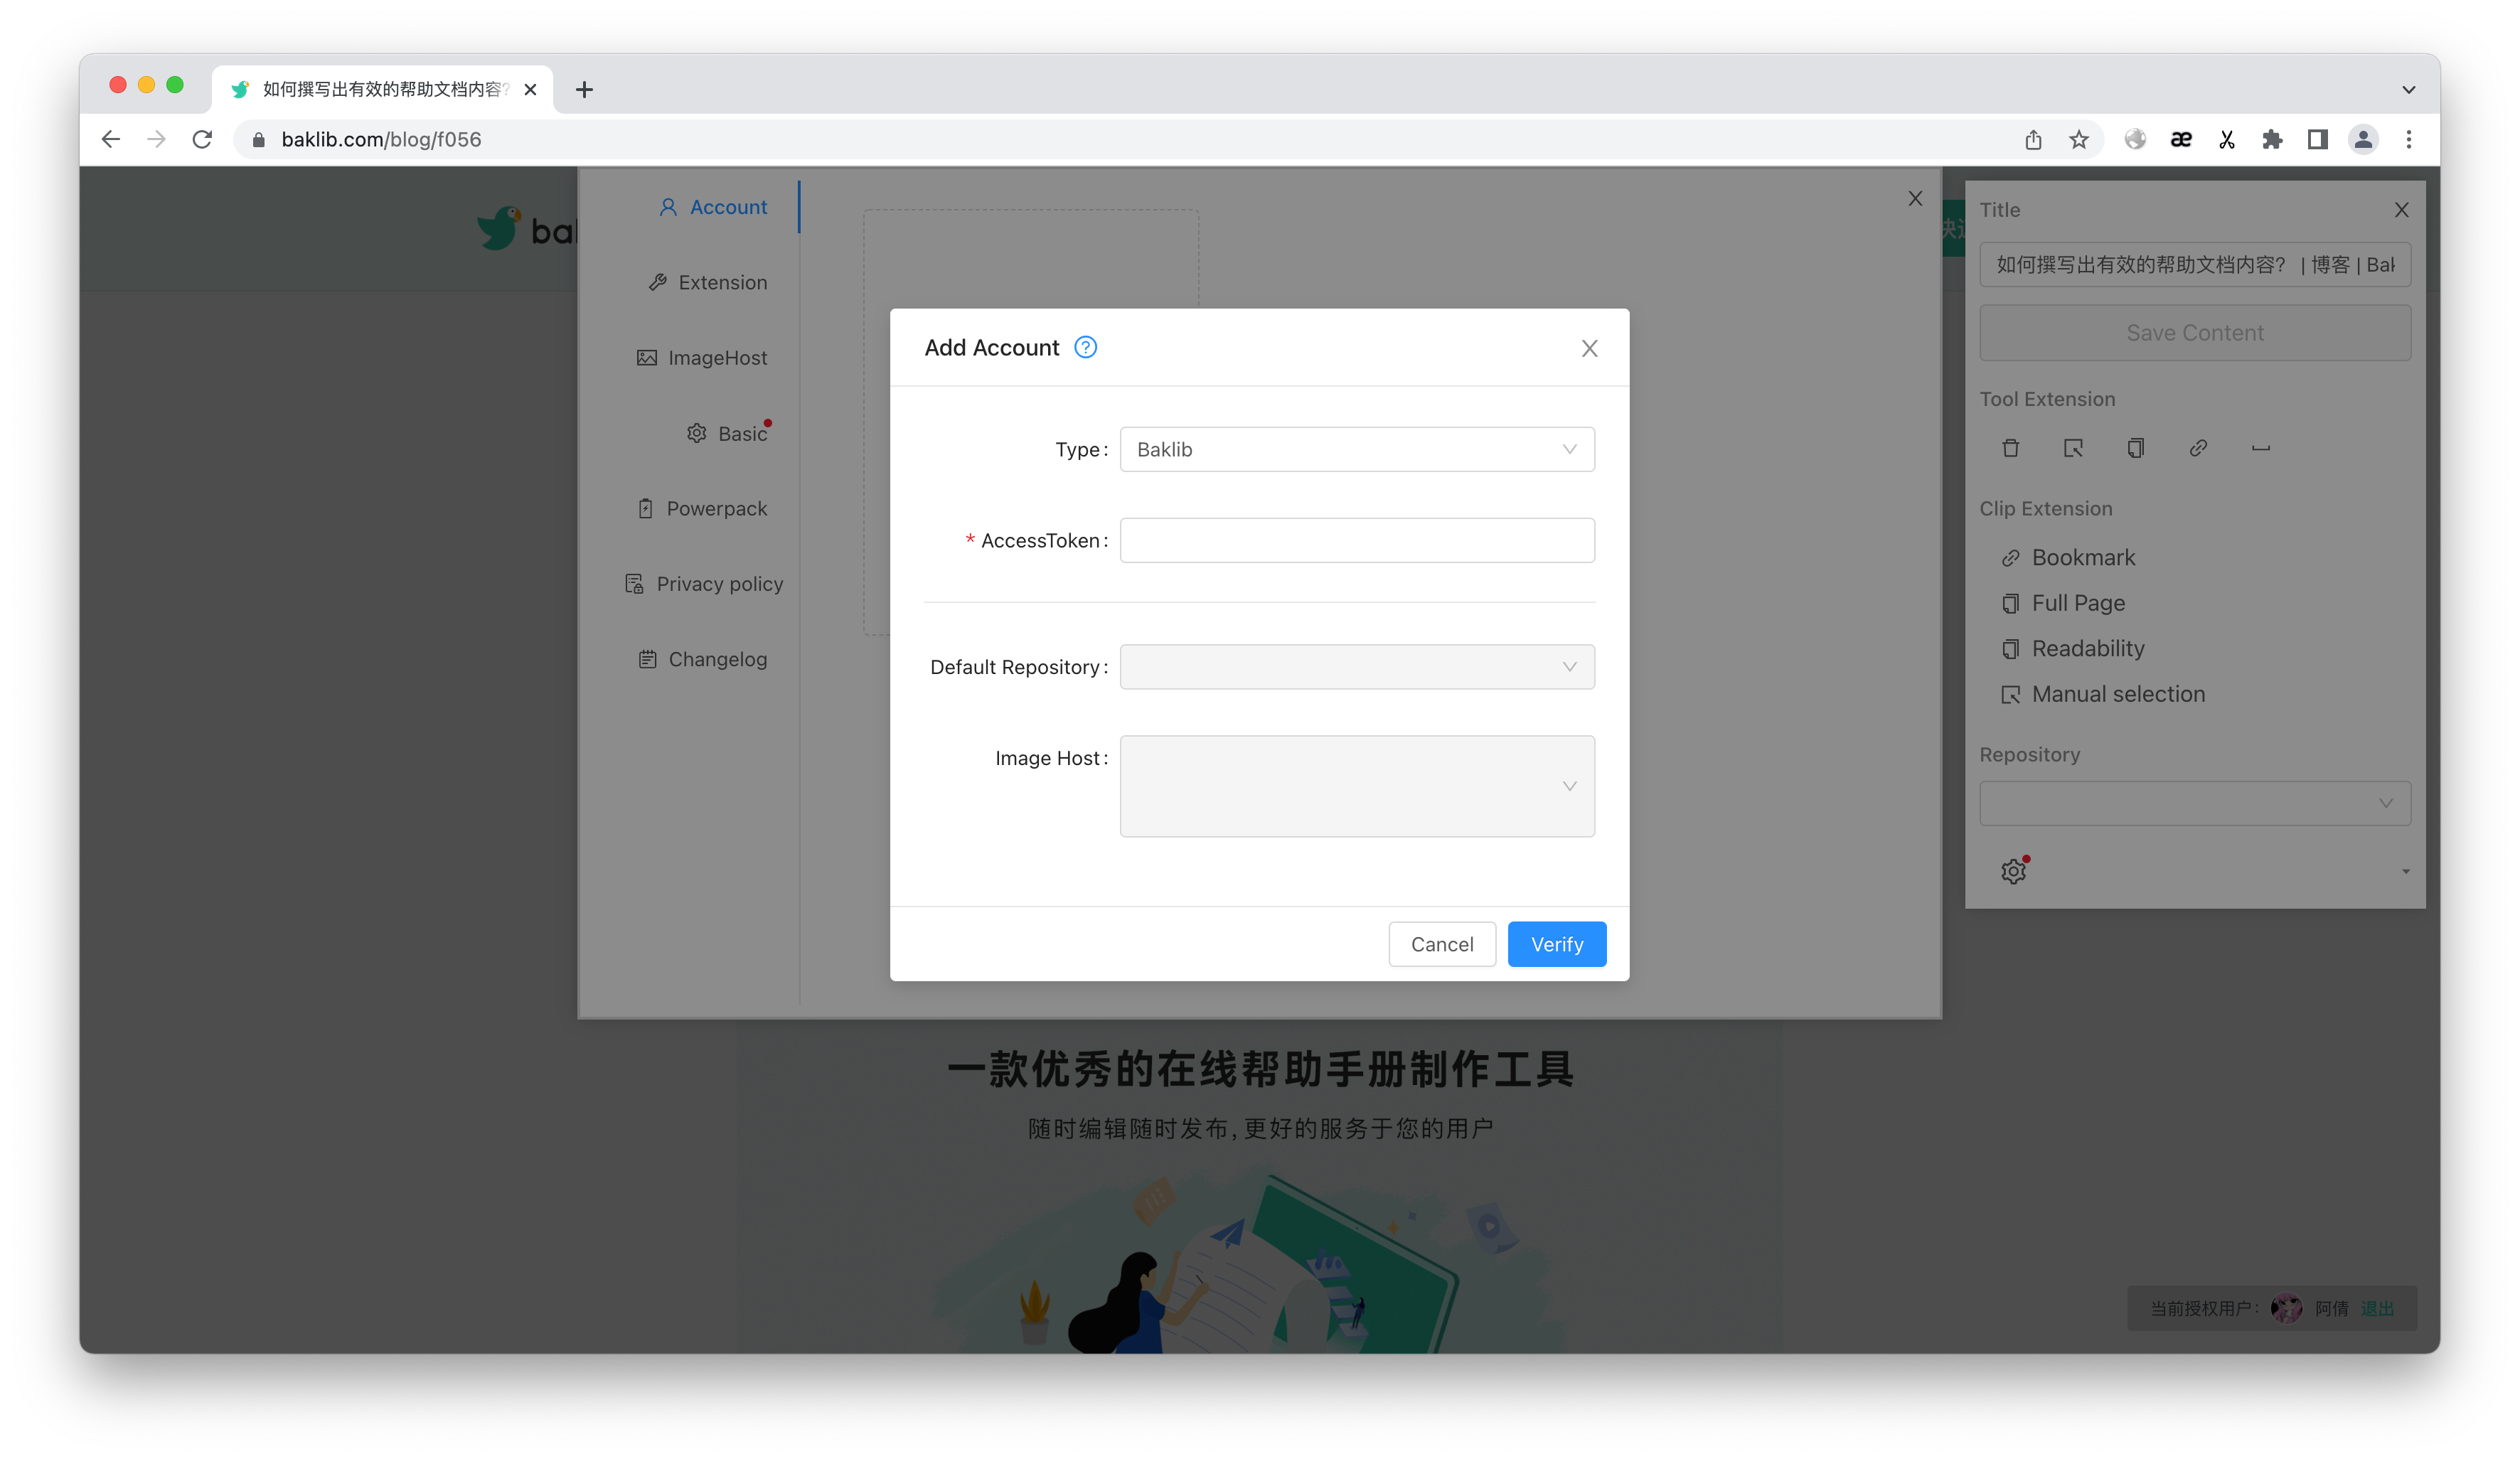Screen dimensions: 2520x1459
Task: Open the Account settings tab
Action: point(713,207)
